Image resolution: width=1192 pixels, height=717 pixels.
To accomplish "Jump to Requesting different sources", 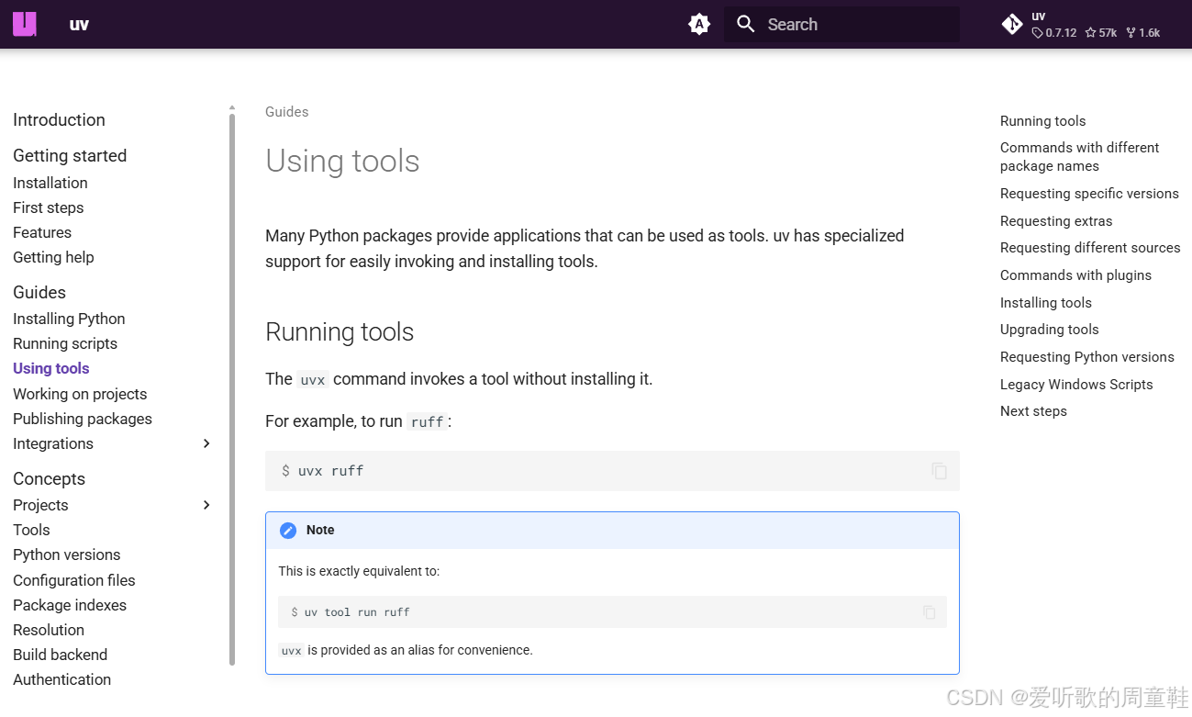I will click(x=1090, y=248).
